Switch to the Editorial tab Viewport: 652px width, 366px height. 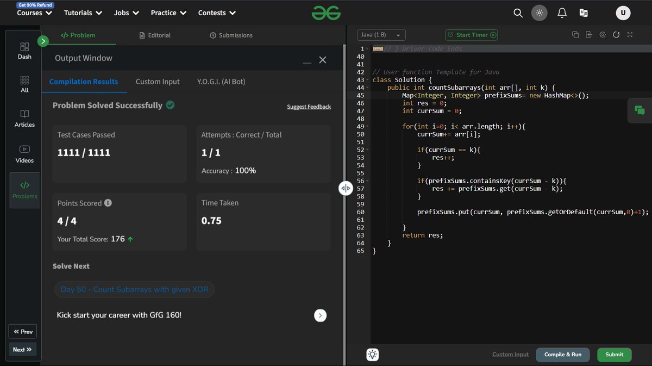[155, 35]
